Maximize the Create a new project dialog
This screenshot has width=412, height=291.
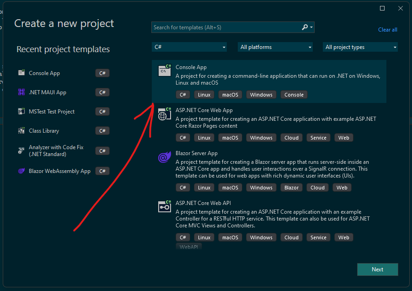(x=382, y=8)
